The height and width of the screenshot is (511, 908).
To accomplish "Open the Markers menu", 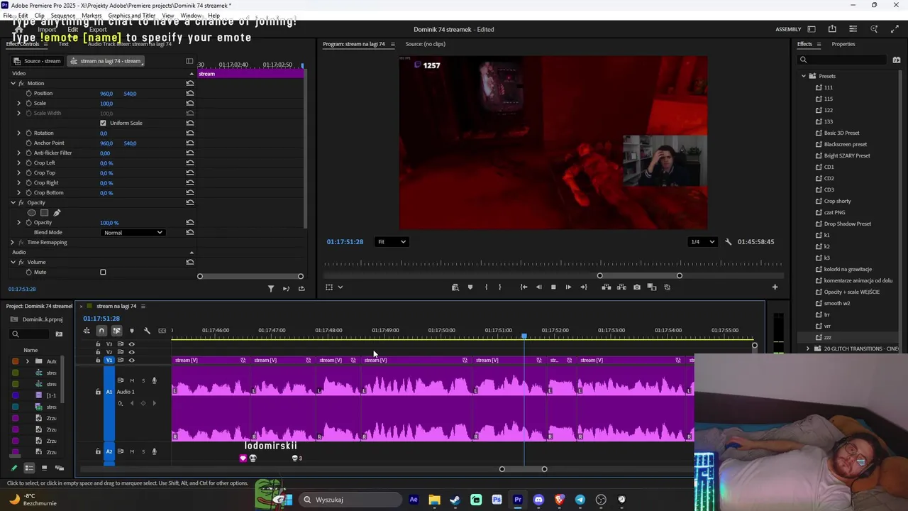I will pyautogui.click(x=92, y=15).
